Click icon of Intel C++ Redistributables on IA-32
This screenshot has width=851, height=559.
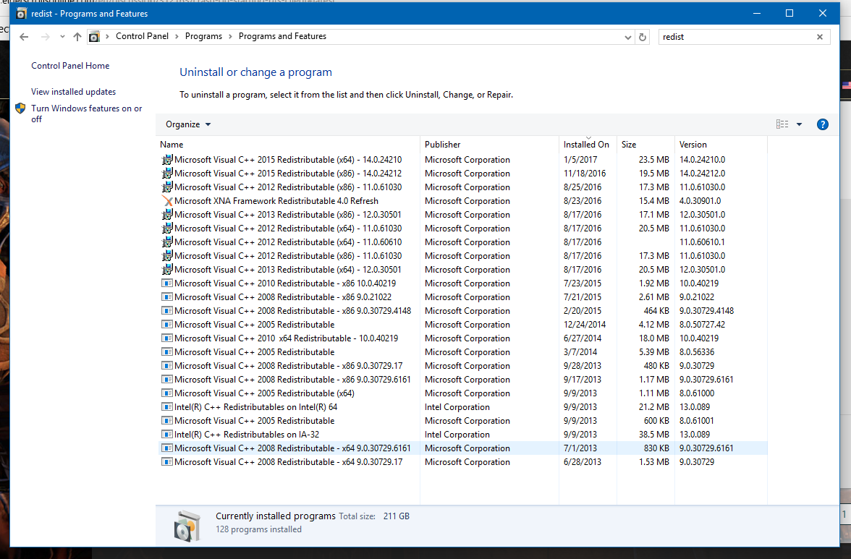click(167, 435)
